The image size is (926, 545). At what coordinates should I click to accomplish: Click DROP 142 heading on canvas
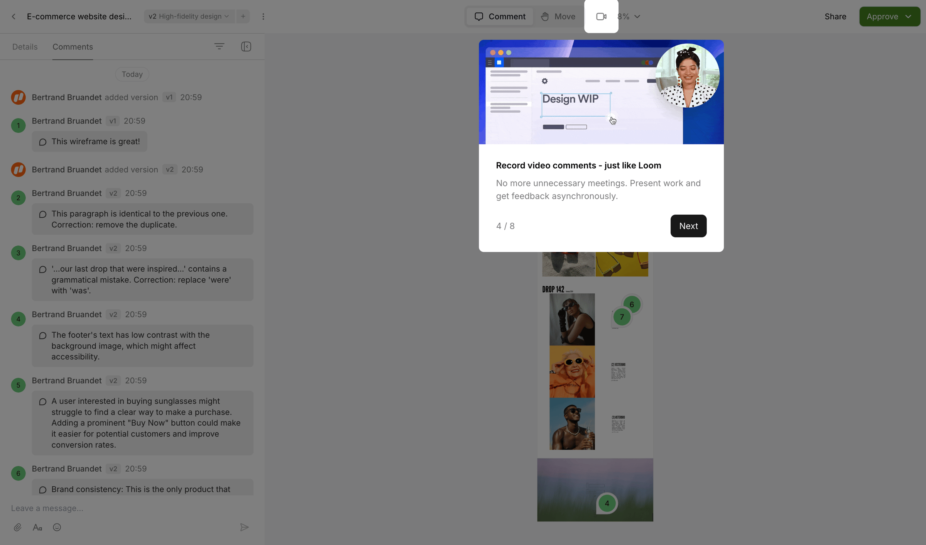coord(553,289)
